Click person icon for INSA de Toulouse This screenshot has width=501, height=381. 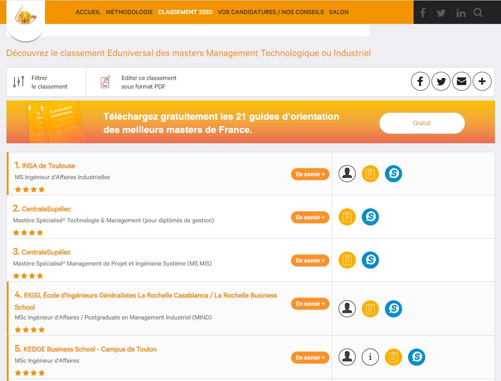tap(347, 174)
